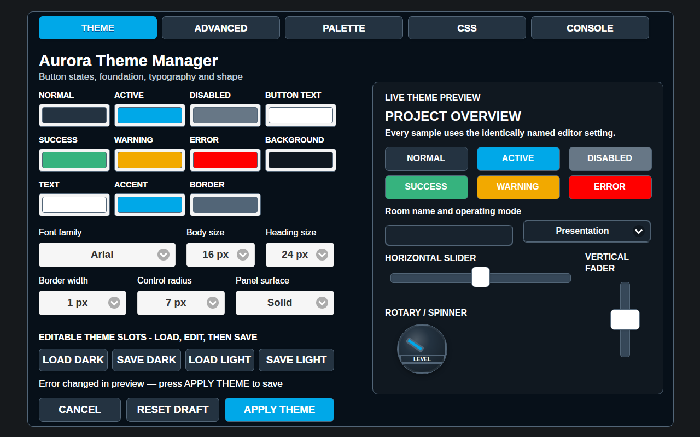
Task: Click the LEVEL rotary knob
Action: (422, 349)
